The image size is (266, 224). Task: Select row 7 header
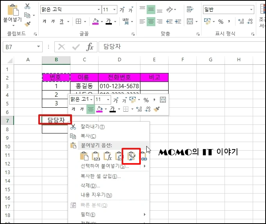(x=7, y=121)
